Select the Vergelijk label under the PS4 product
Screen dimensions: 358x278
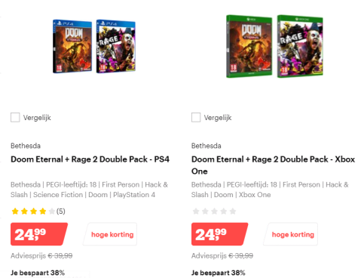coord(37,118)
